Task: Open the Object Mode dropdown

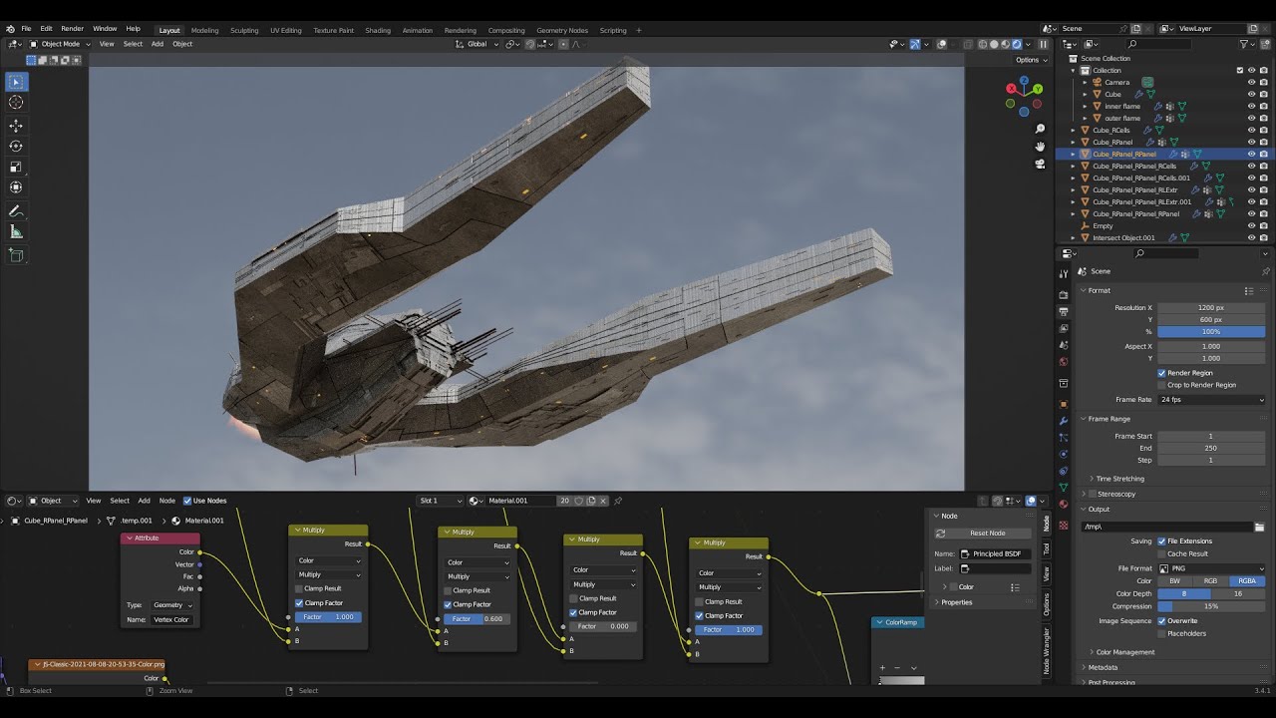Action: click(x=61, y=44)
